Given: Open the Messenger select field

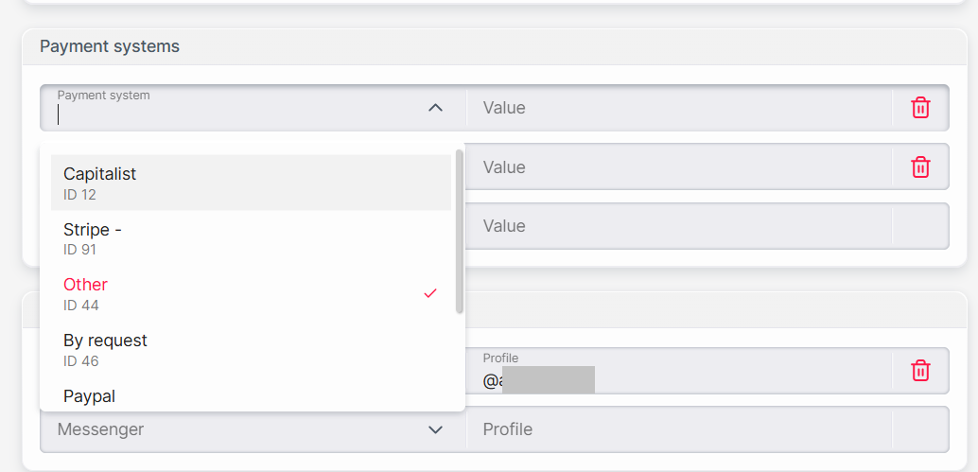Looking at the screenshot, I should [253, 429].
